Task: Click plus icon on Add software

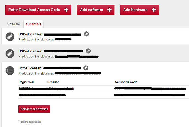Action: pos(109,10)
